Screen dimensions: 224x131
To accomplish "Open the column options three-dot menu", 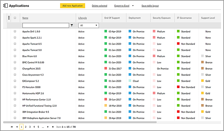I will [9, 18].
